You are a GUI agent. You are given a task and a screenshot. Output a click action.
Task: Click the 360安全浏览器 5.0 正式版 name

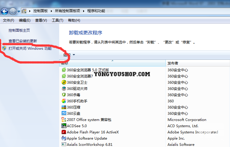point(88,70)
